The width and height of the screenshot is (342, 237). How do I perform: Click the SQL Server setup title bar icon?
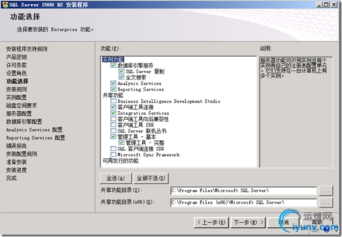(x=5, y=4)
